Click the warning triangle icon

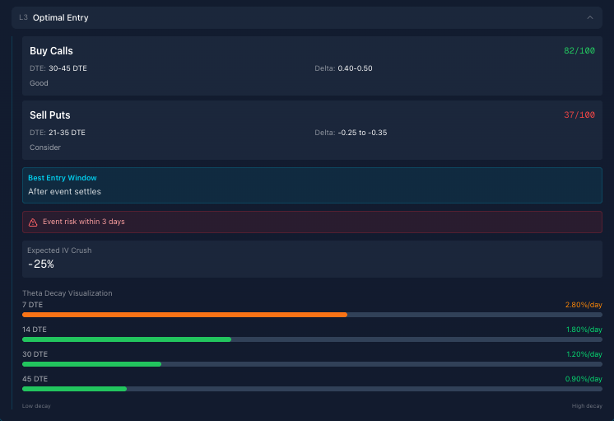click(33, 222)
